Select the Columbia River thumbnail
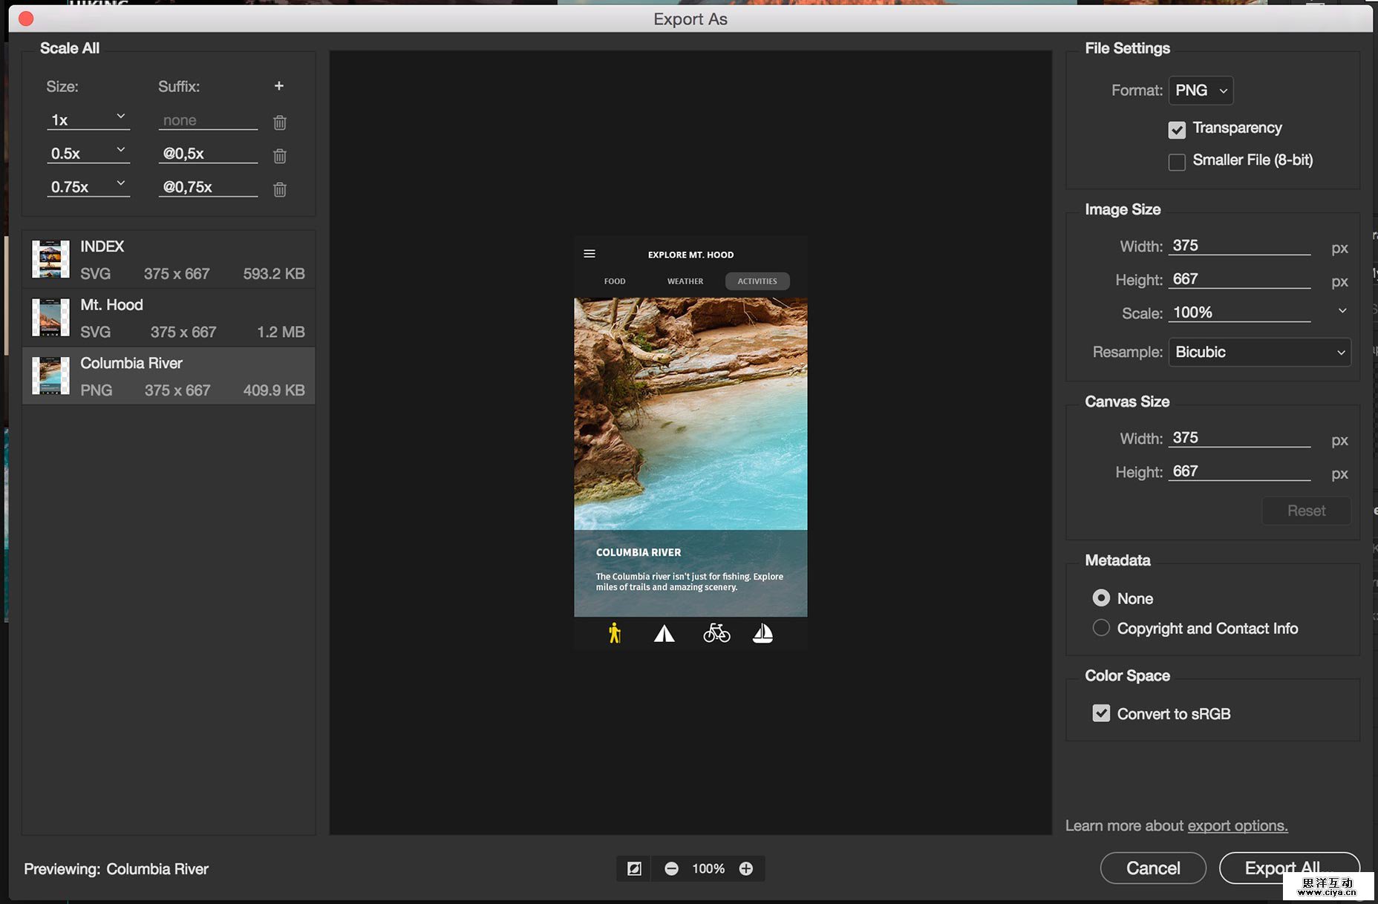The image size is (1378, 904). pyautogui.click(x=50, y=376)
